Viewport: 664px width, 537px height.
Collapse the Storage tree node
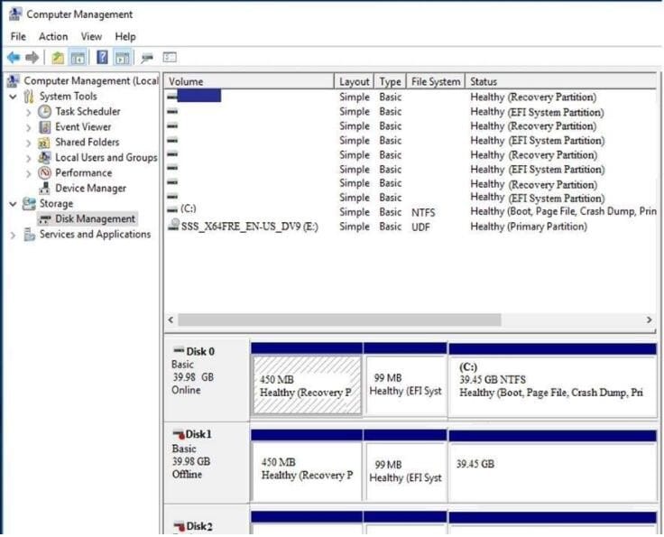13,204
